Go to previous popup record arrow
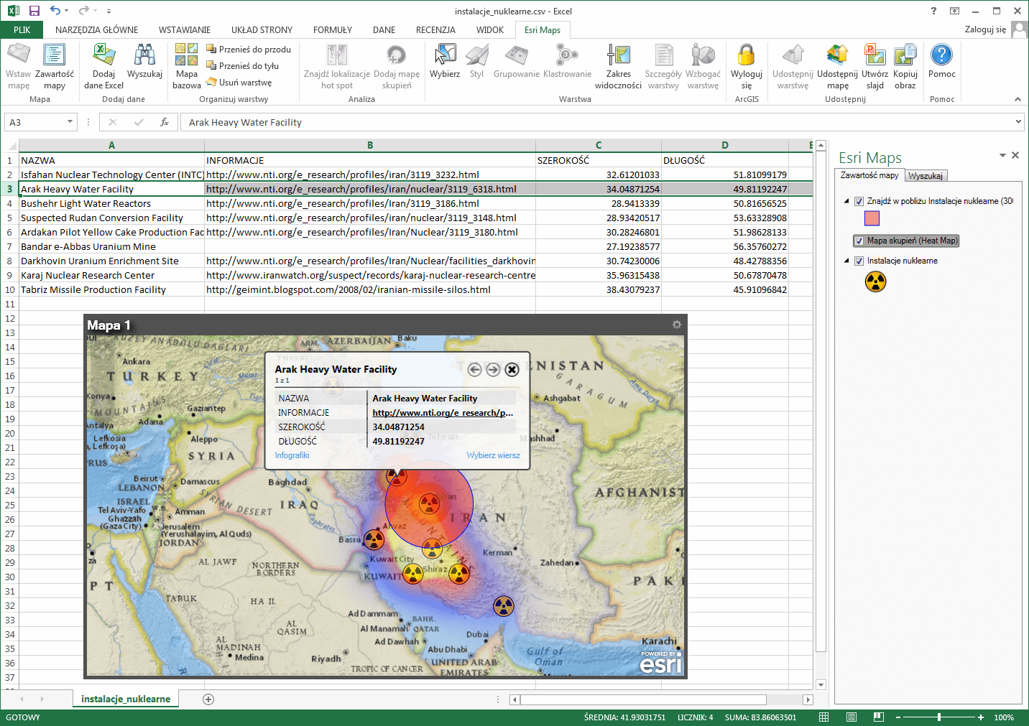This screenshot has width=1029, height=726. (474, 369)
